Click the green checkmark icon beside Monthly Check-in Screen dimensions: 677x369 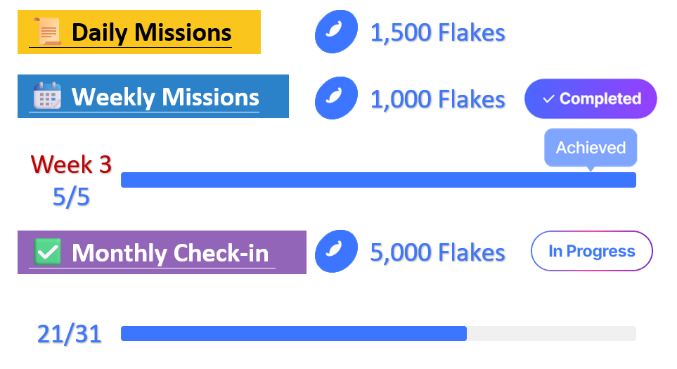(48, 252)
